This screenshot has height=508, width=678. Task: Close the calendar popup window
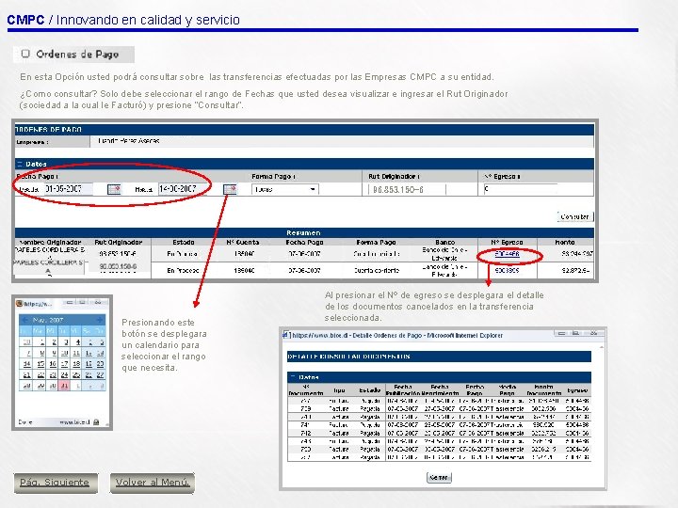(98, 302)
